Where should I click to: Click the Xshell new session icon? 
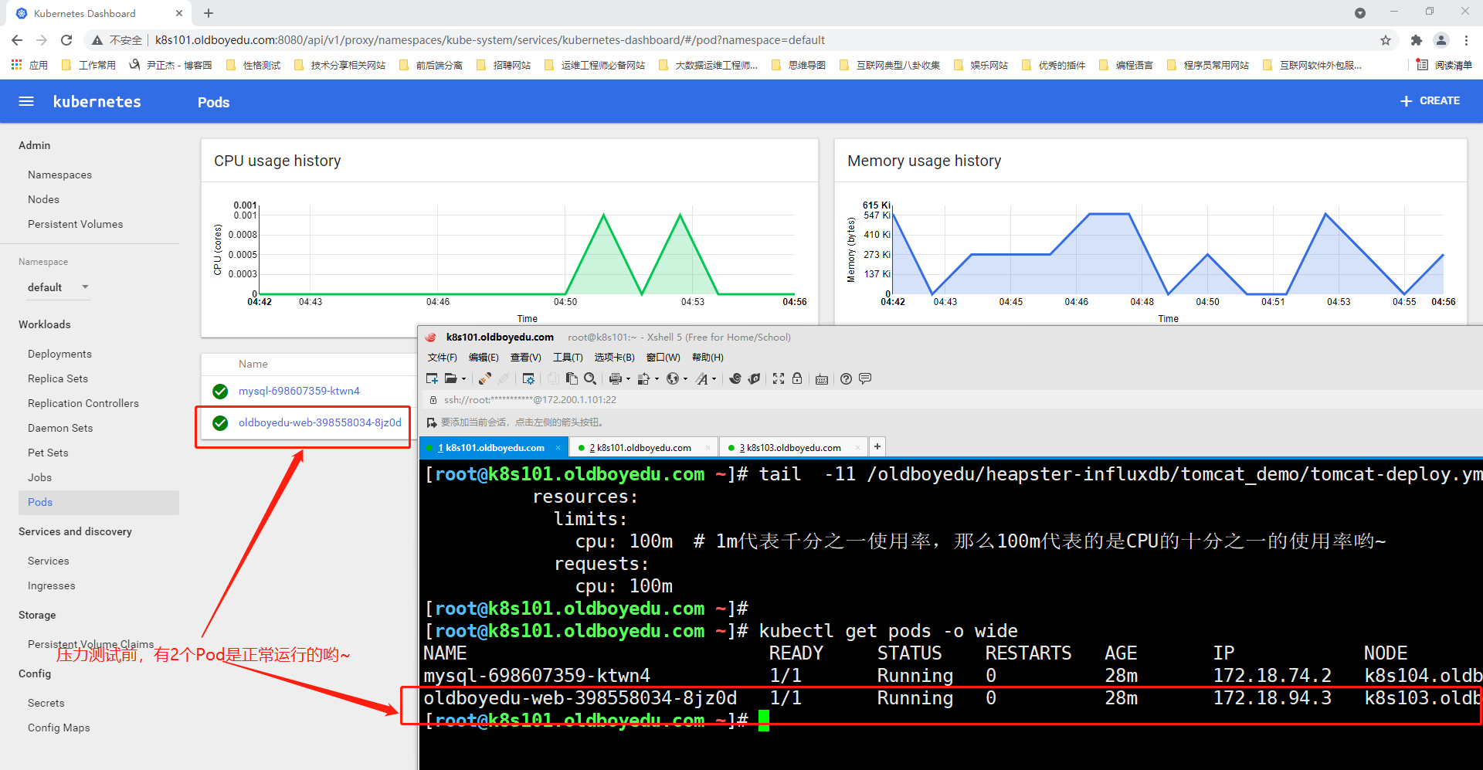[432, 378]
